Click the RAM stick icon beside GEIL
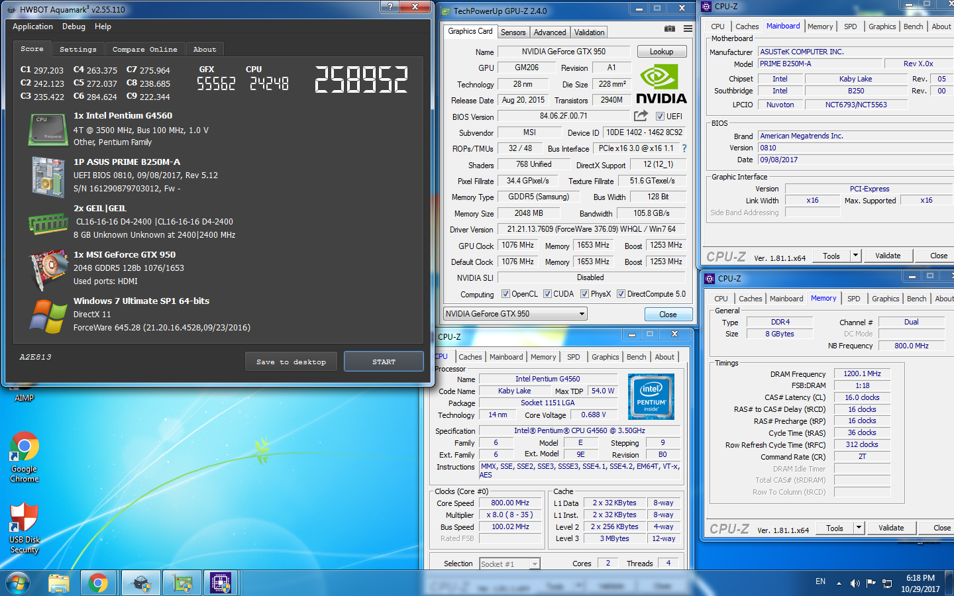954x596 pixels. tap(48, 224)
